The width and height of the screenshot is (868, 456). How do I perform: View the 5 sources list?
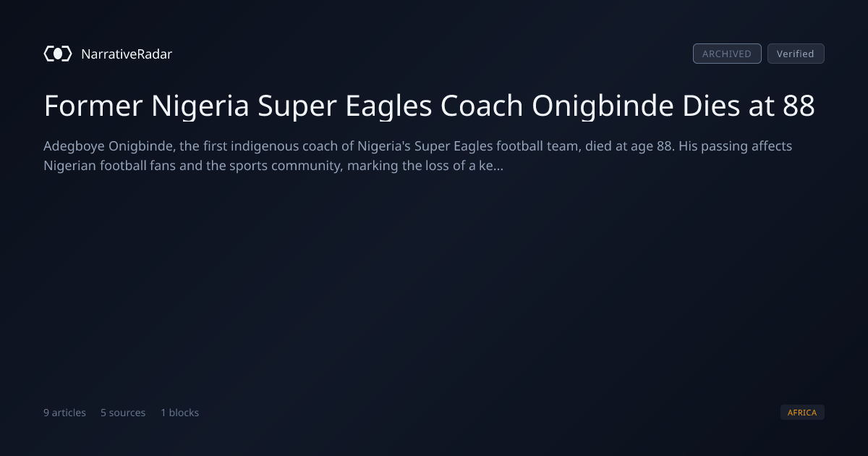tap(123, 413)
